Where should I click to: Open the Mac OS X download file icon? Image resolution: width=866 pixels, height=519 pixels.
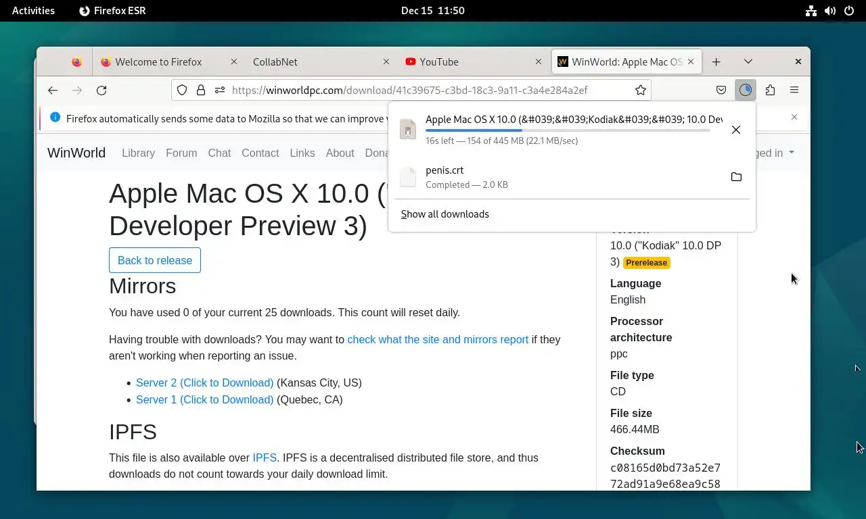tap(408, 129)
